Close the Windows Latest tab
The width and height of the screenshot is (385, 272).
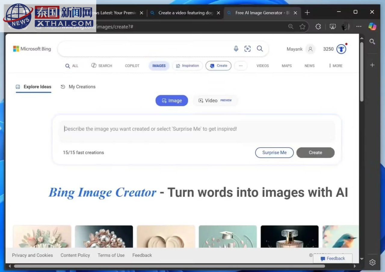pos(141,13)
